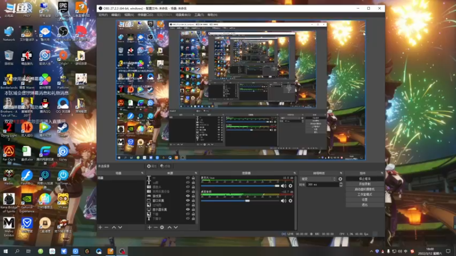Open the 场景集合(S) Scene Collection menu
Viewport: 456px width, 256px height.
click(x=183, y=15)
